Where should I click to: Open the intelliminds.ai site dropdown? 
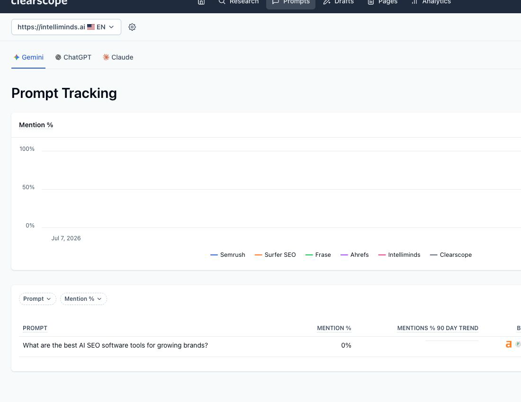(x=66, y=27)
